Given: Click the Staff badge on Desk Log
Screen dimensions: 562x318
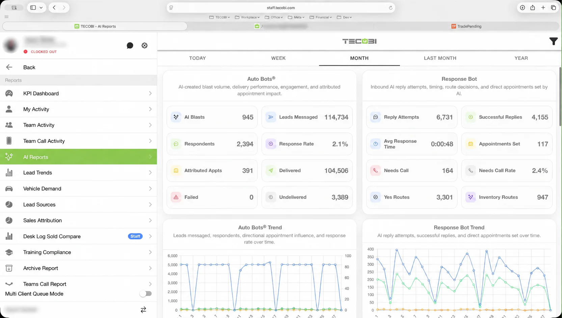Looking at the screenshot, I should (x=135, y=236).
